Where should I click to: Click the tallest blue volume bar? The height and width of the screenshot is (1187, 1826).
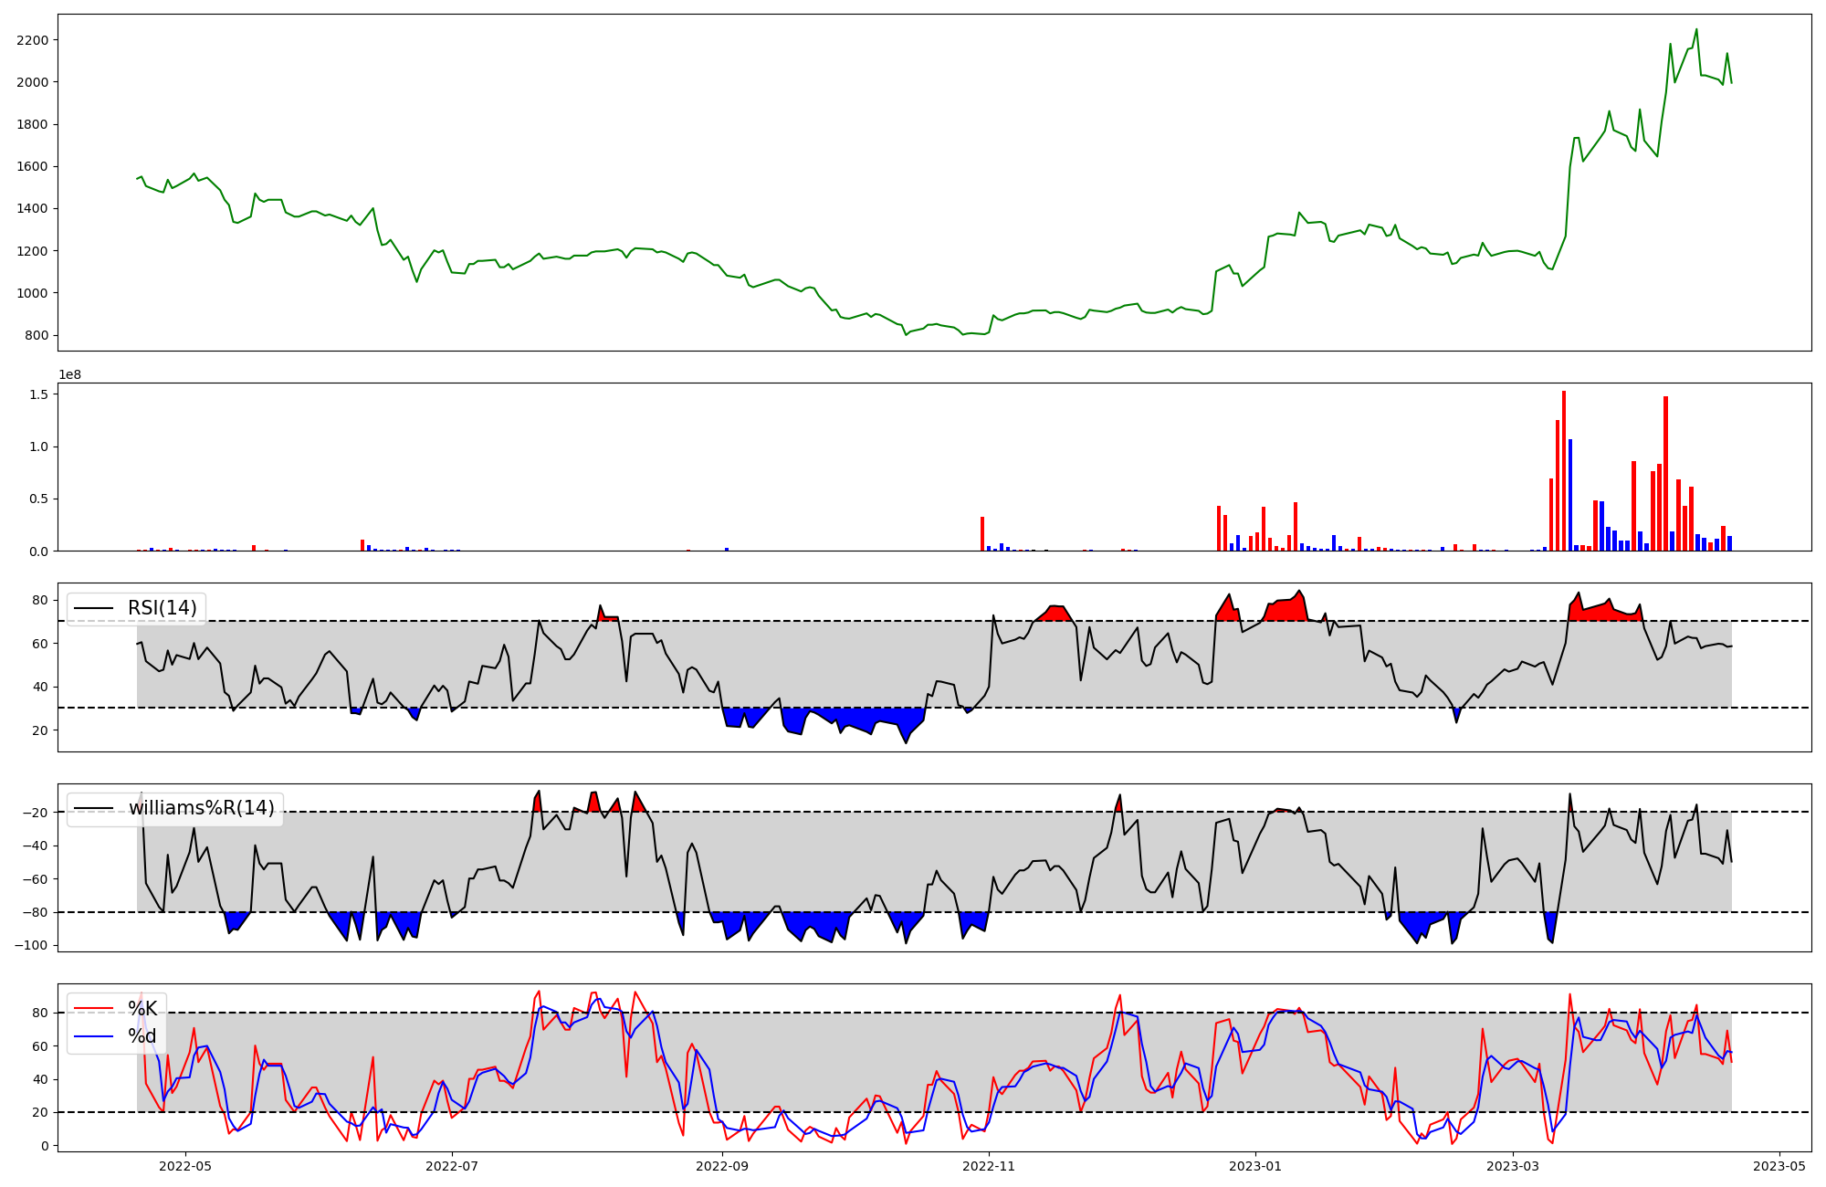pos(1570,495)
